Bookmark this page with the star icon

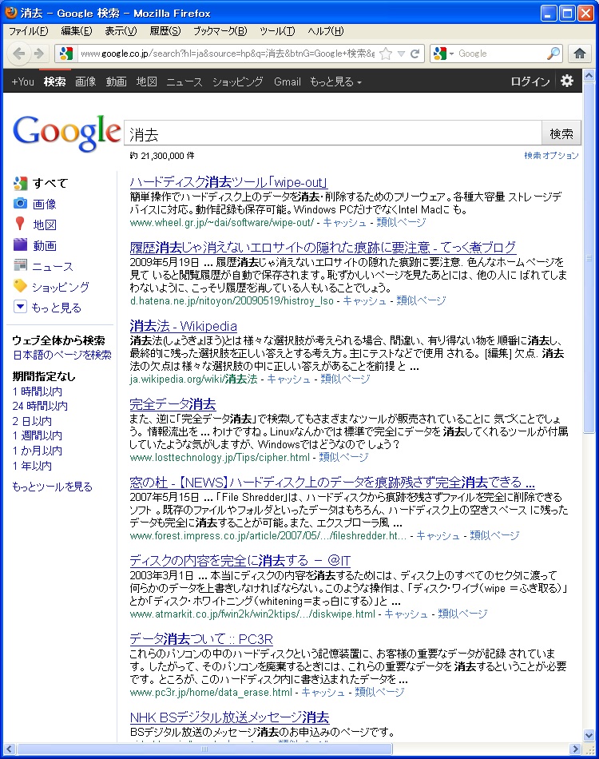tap(386, 54)
